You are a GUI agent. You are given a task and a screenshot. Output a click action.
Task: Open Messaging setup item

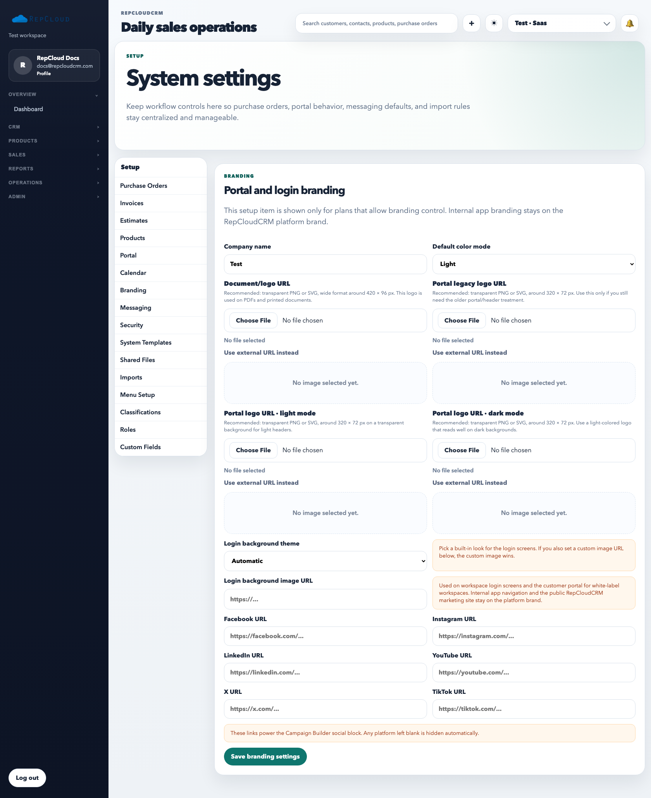point(161,308)
